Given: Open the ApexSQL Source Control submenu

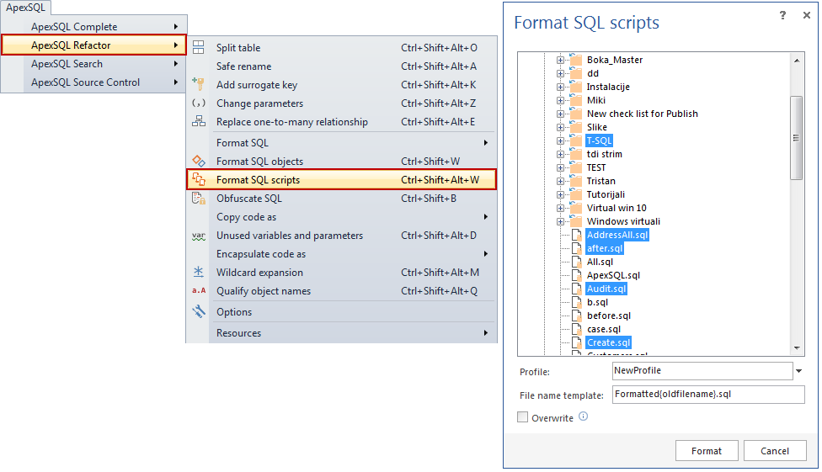Looking at the screenshot, I should (x=93, y=82).
